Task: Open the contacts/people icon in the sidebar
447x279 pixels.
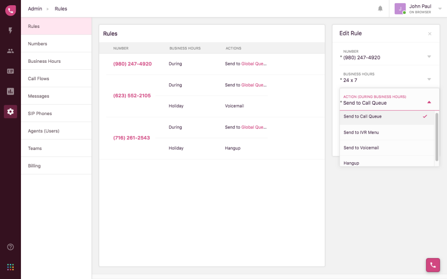Action: [x=10, y=51]
